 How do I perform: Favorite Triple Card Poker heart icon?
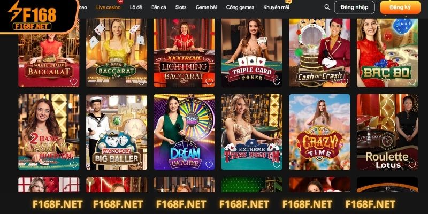tap(277, 82)
